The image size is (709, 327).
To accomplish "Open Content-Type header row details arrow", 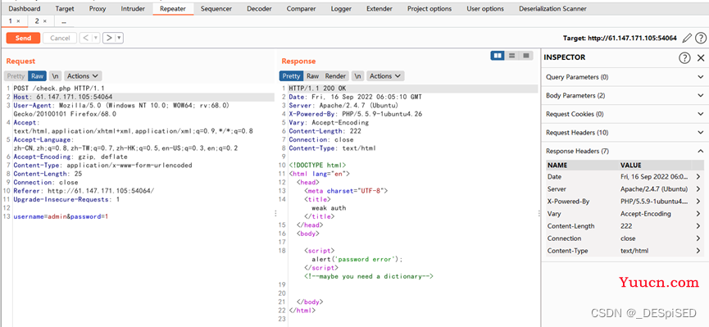I will click(698, 251).
